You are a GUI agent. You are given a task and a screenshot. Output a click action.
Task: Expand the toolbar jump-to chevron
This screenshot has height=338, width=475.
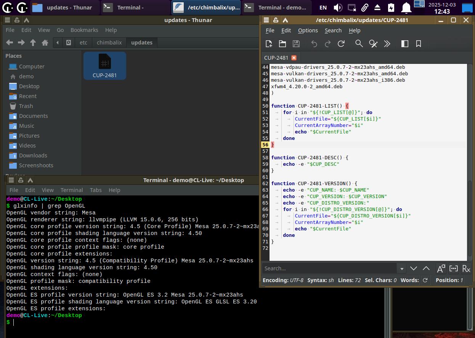click(387, 44)
